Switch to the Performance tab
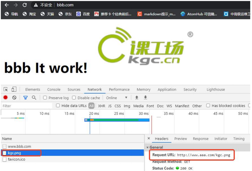This screenshot has height=171, width=252. (119, 89)
